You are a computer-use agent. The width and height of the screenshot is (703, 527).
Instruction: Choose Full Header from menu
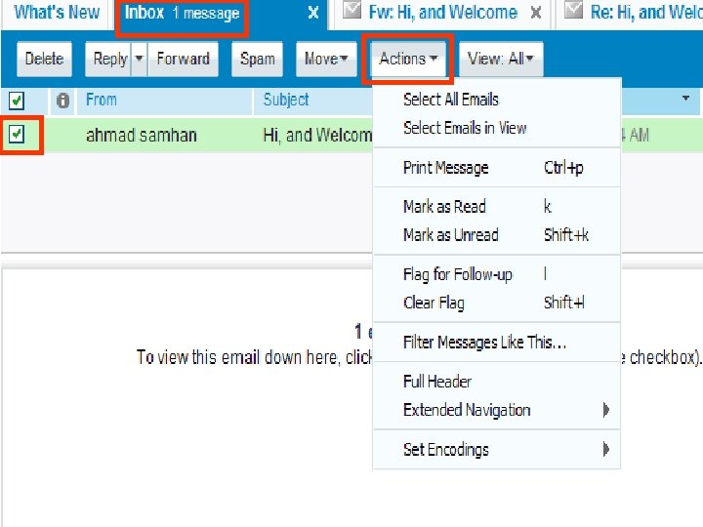497,382
